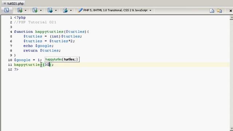Open the PHP 5 XHTML language dropdown arrow

tap(150, 11)
